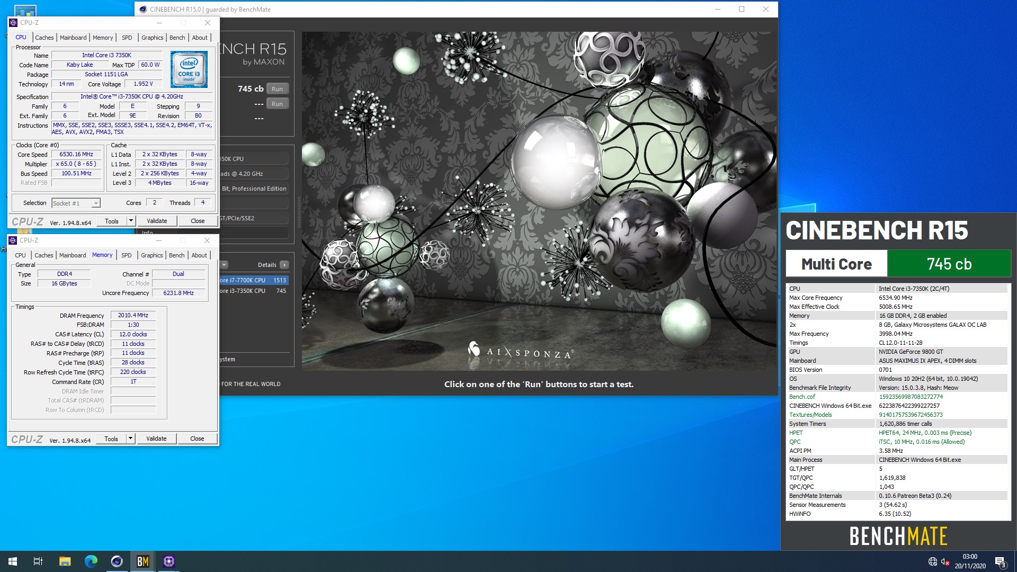Click the BENCHMATE logo at panel bottom
The height and width of the screenshot is (572, 1017).
[898, 536]
